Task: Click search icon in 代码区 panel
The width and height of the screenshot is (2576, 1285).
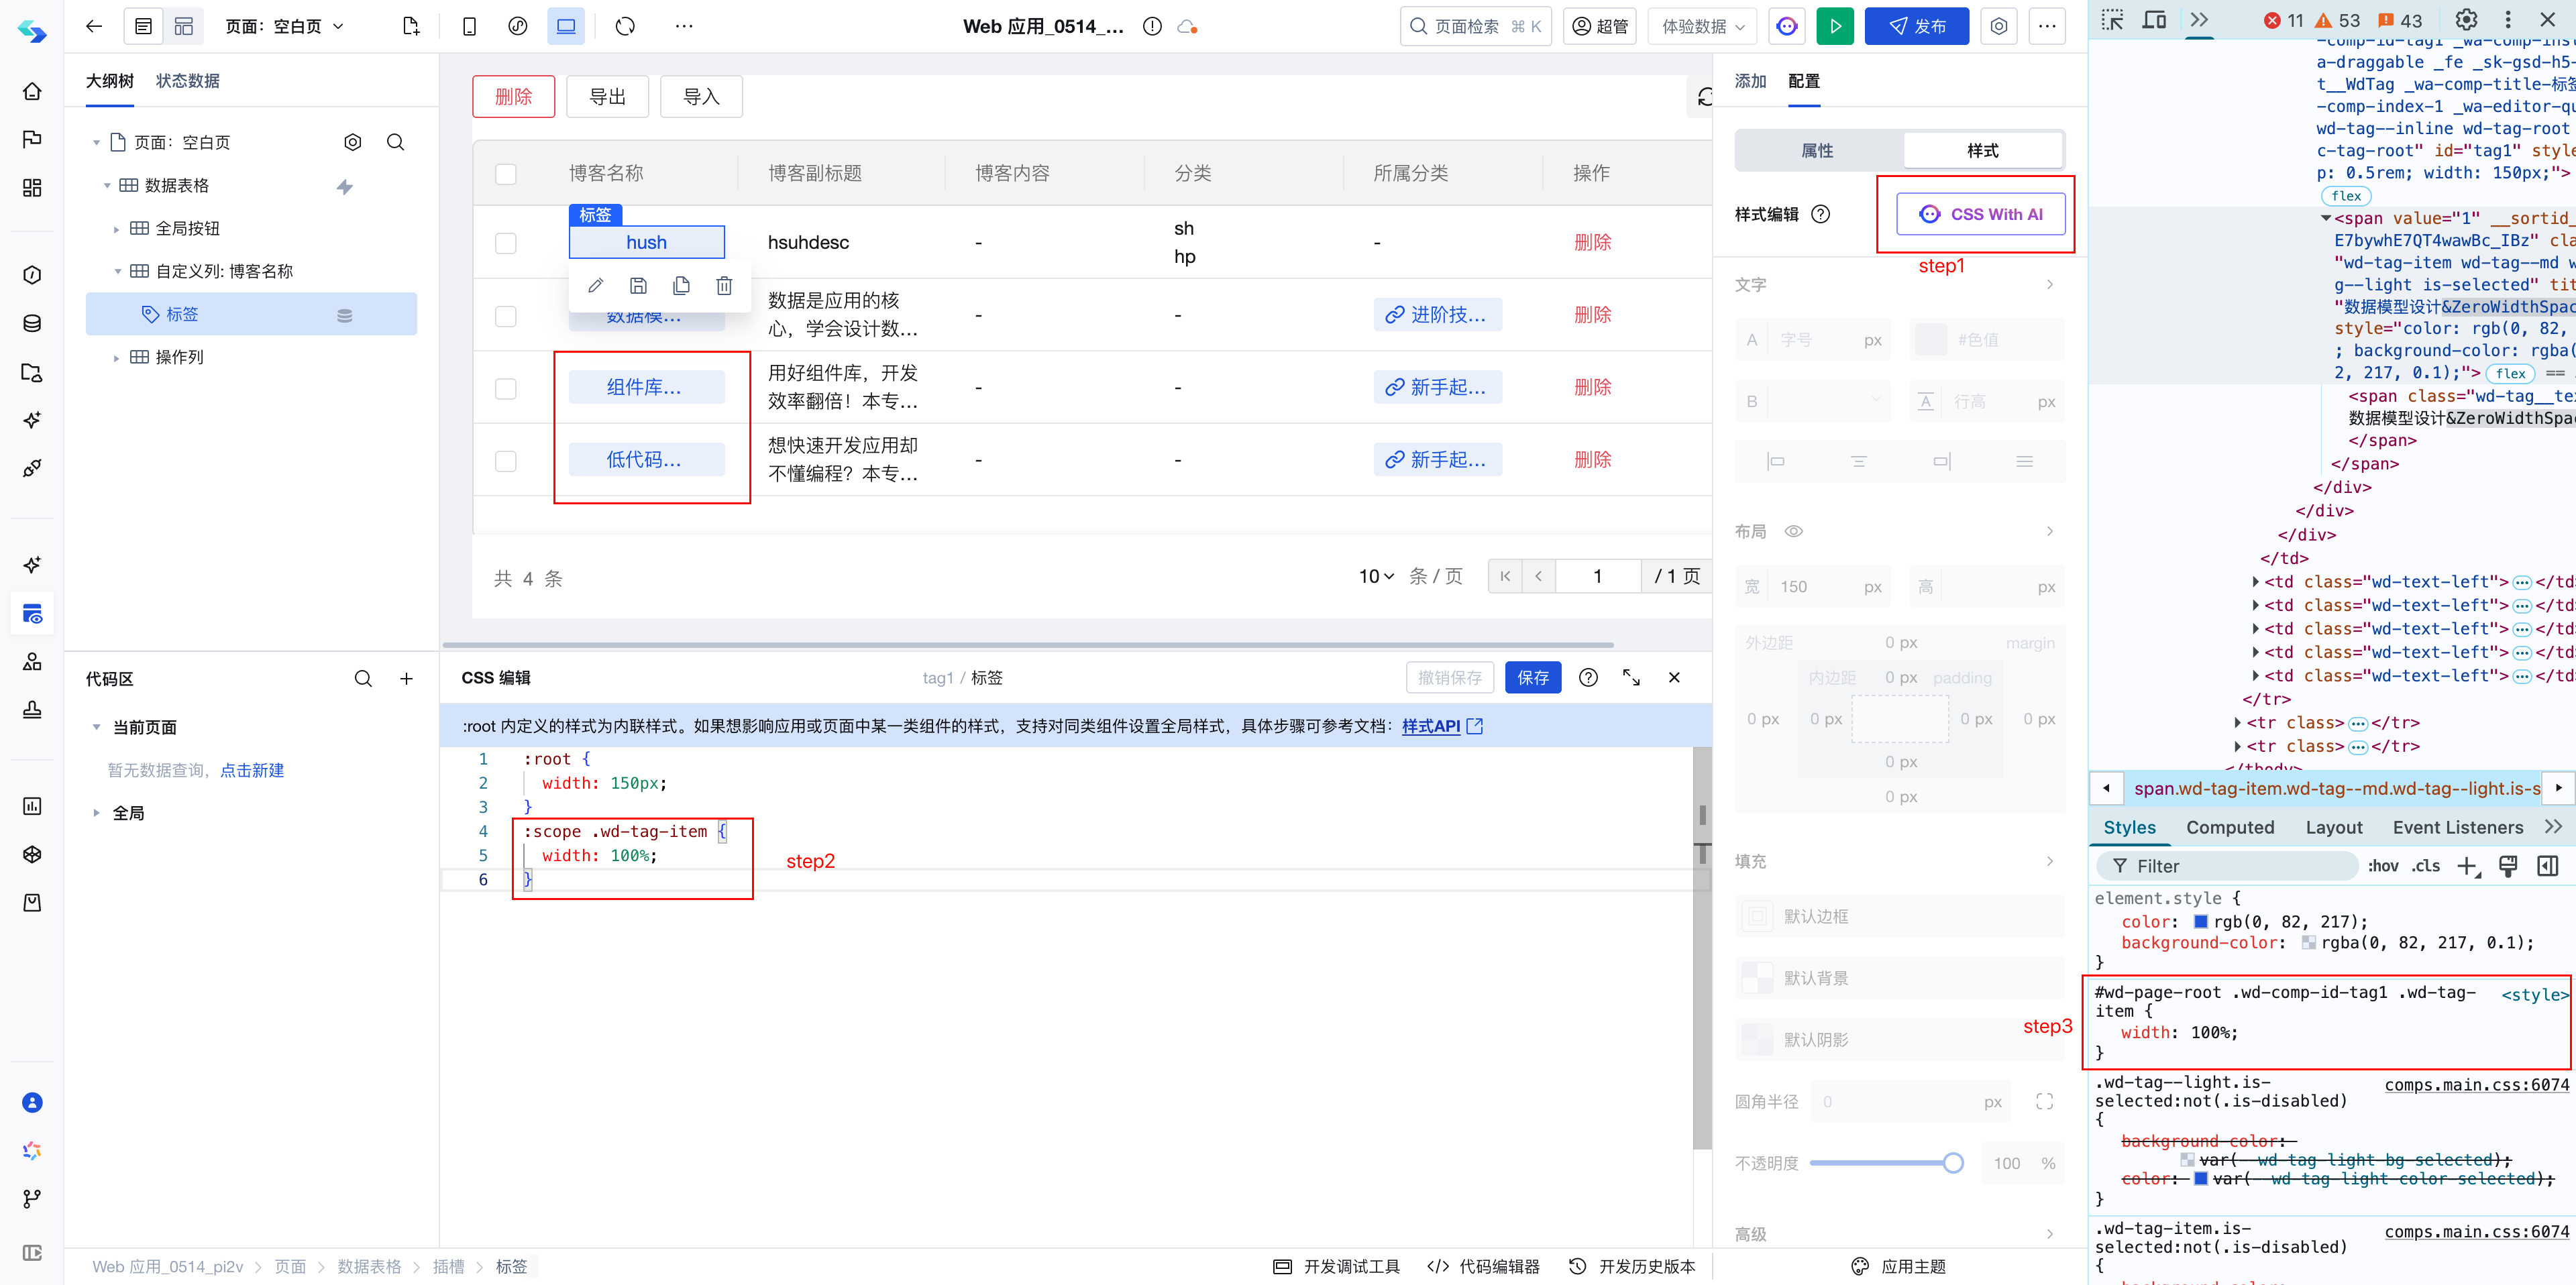Action: tap(363, 679)
